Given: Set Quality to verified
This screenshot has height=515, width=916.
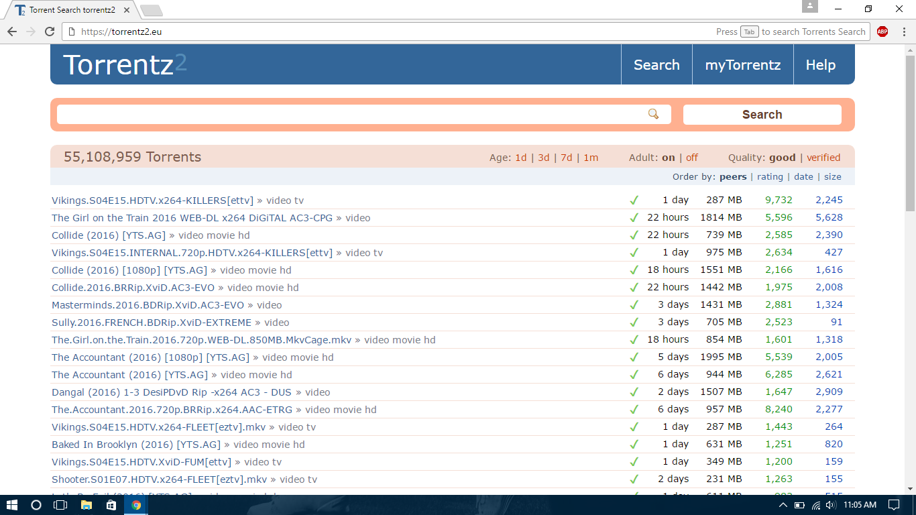Looking at the screenshot, I should [x=823, y=158].
